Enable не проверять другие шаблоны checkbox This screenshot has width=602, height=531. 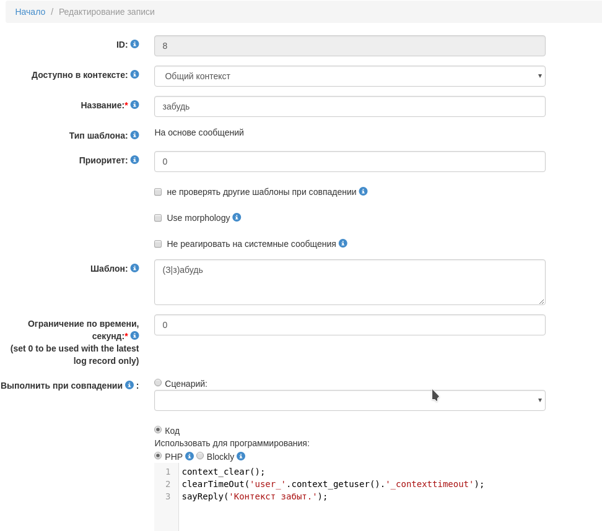pos(158,192)
